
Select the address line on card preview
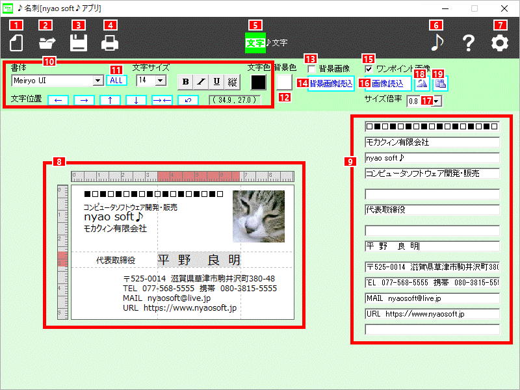(199, 279)
